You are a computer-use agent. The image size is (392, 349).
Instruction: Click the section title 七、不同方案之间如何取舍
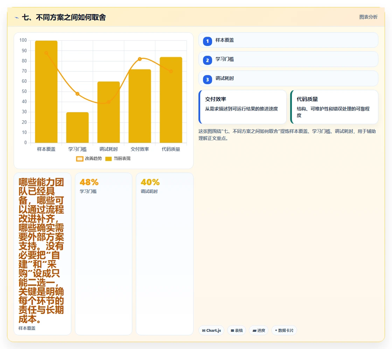point(64,17)
